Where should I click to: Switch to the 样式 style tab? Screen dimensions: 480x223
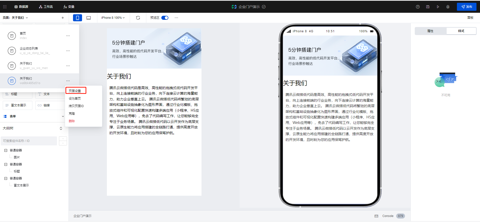461,31
